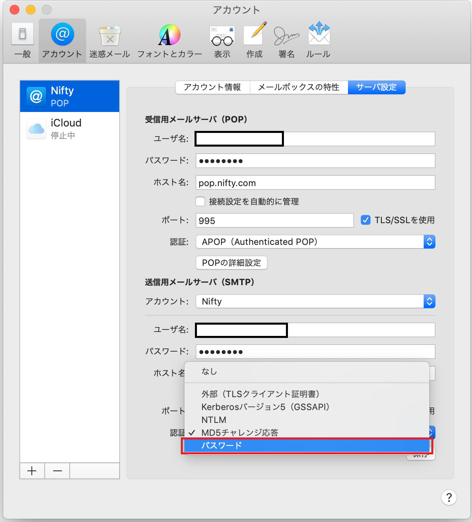Open the 迷惑メール junk mail preferences
The height and width of the screenshot is (522, 472).
coord(110,41)
